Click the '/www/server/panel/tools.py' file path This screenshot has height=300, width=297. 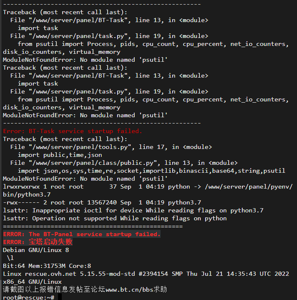click(x=80, y=147)
